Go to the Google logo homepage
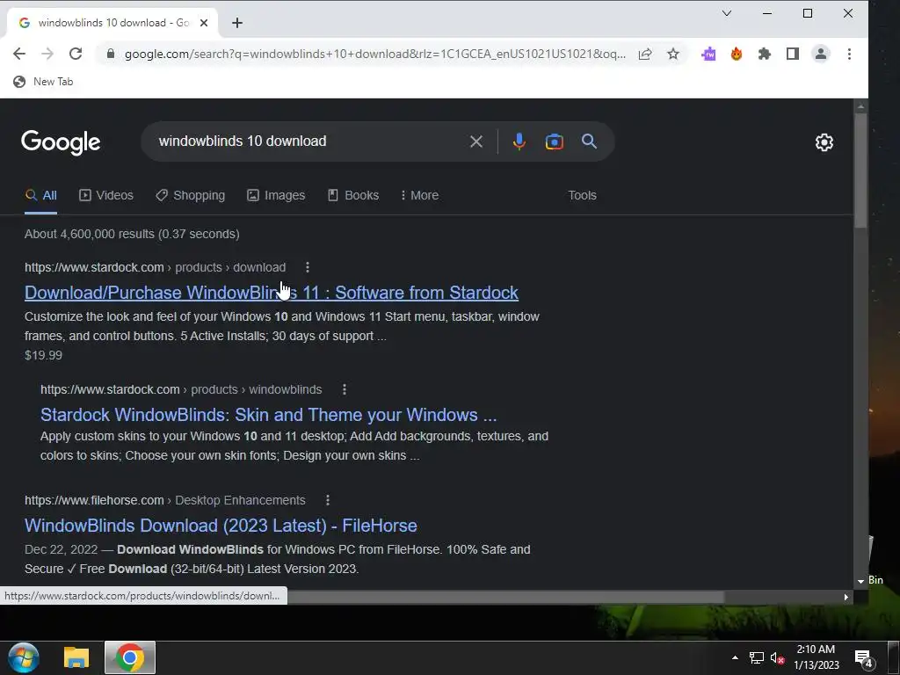The height and width of the screenshot is (675, 900). pos(61,142)
